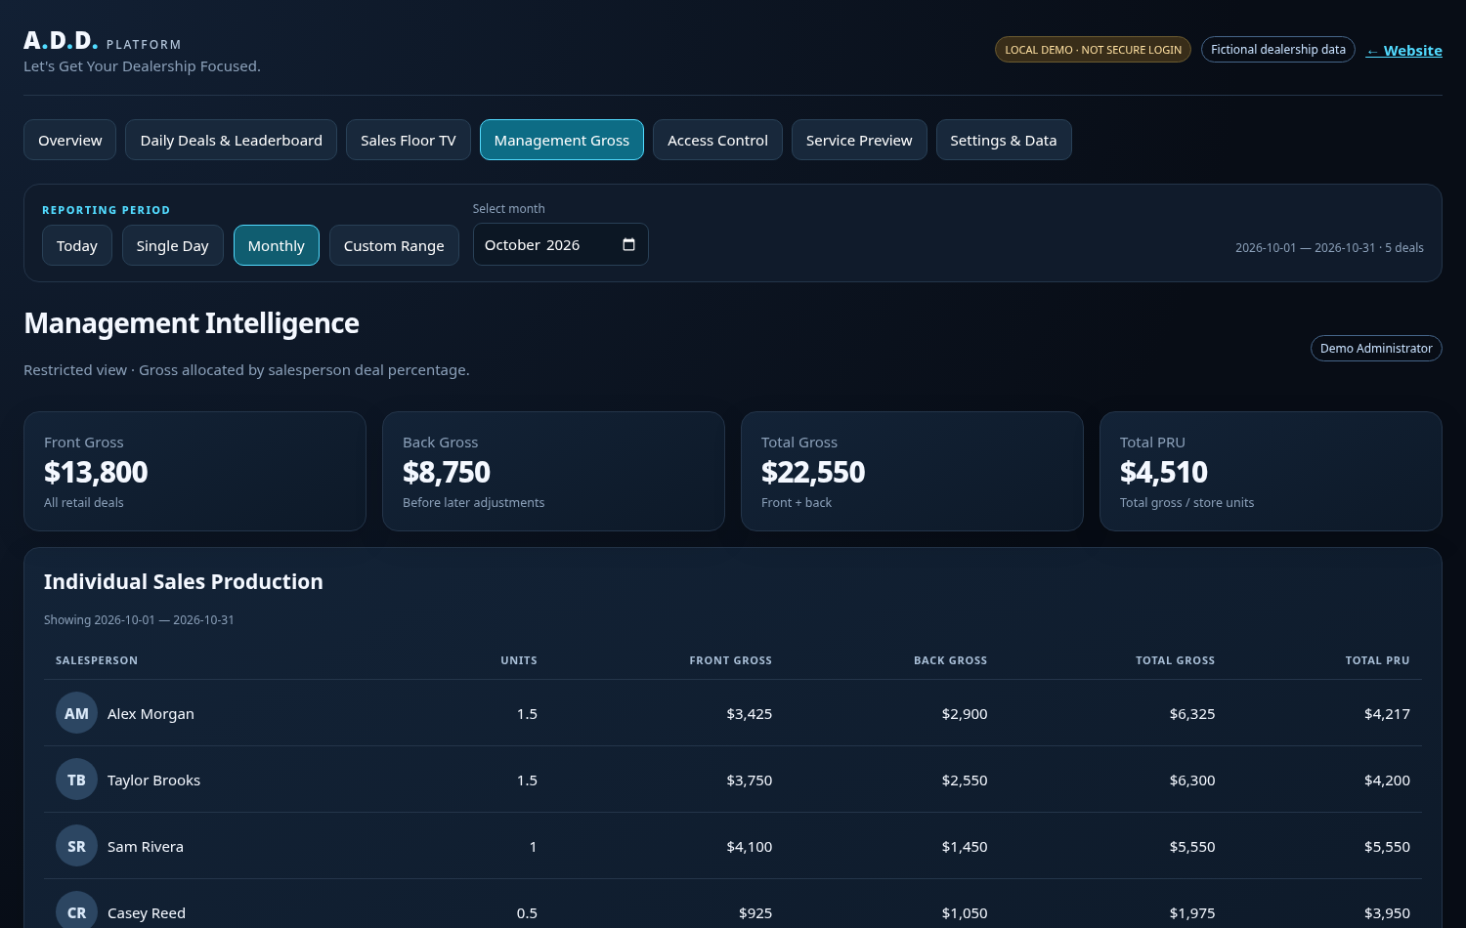Image resolution: width=1466 pixels, height=928 pixels.
Task: Click Casey Reed's CR avatar
Action: [x=76, y=910]
